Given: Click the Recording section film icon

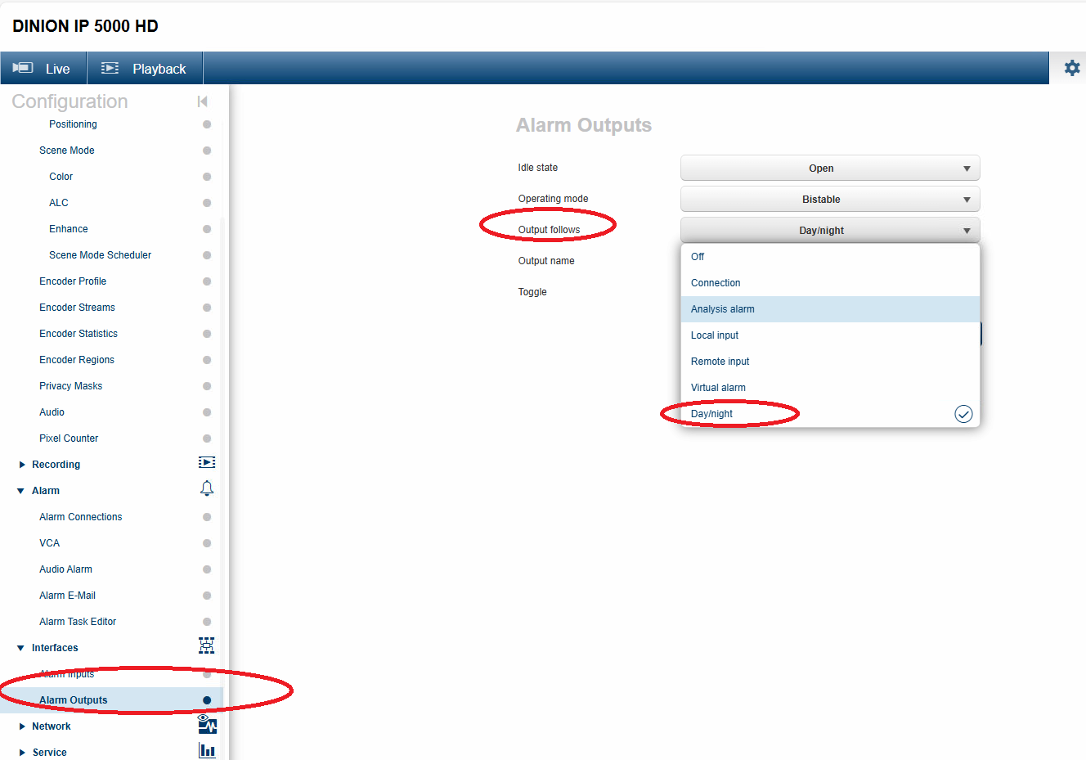Looking at the screenshot, I should (207, 463).
